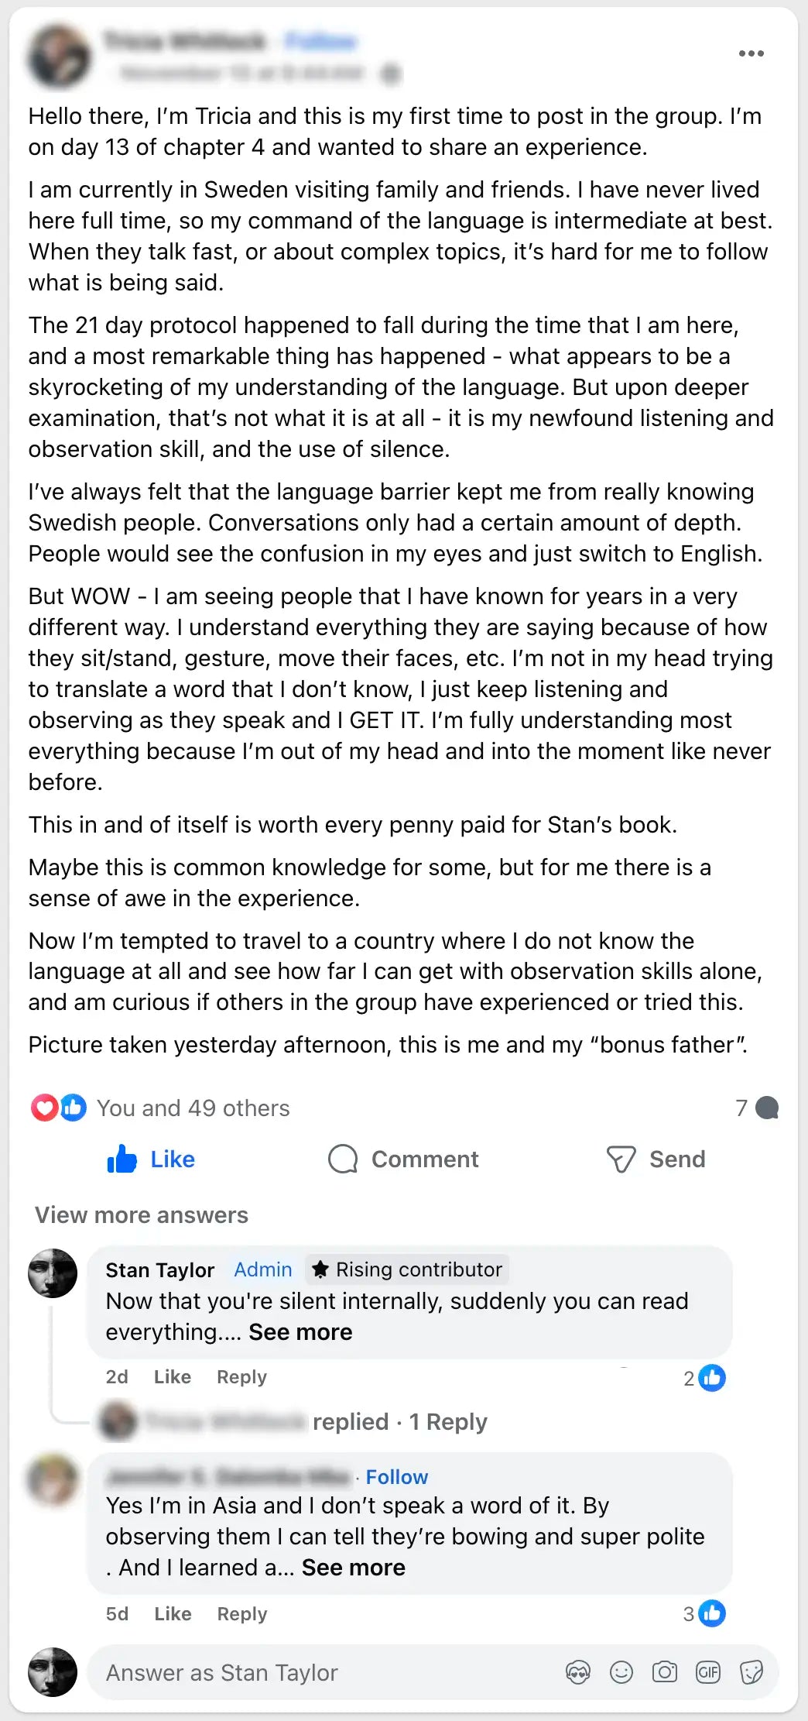Like Stan Taylor's comment
This screenshot has height=1721, width=808.
172,1376
